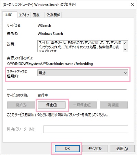Click the 適用(A) button
The height and width of the screenshot is (155, 137).
coord(122,148)
